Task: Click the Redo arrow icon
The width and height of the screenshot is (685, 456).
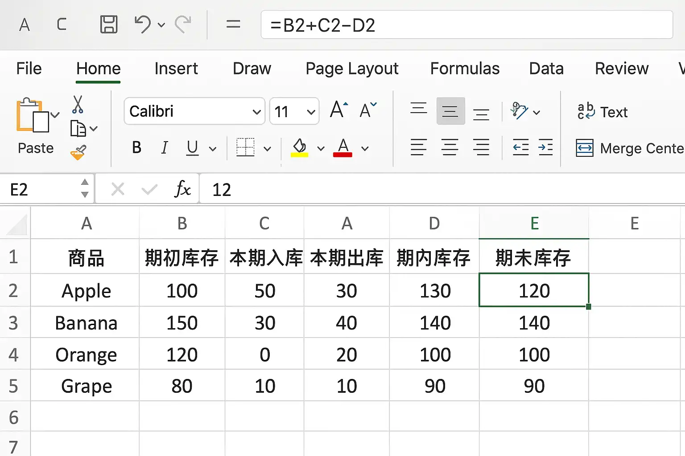Action: tap(183, 24)
